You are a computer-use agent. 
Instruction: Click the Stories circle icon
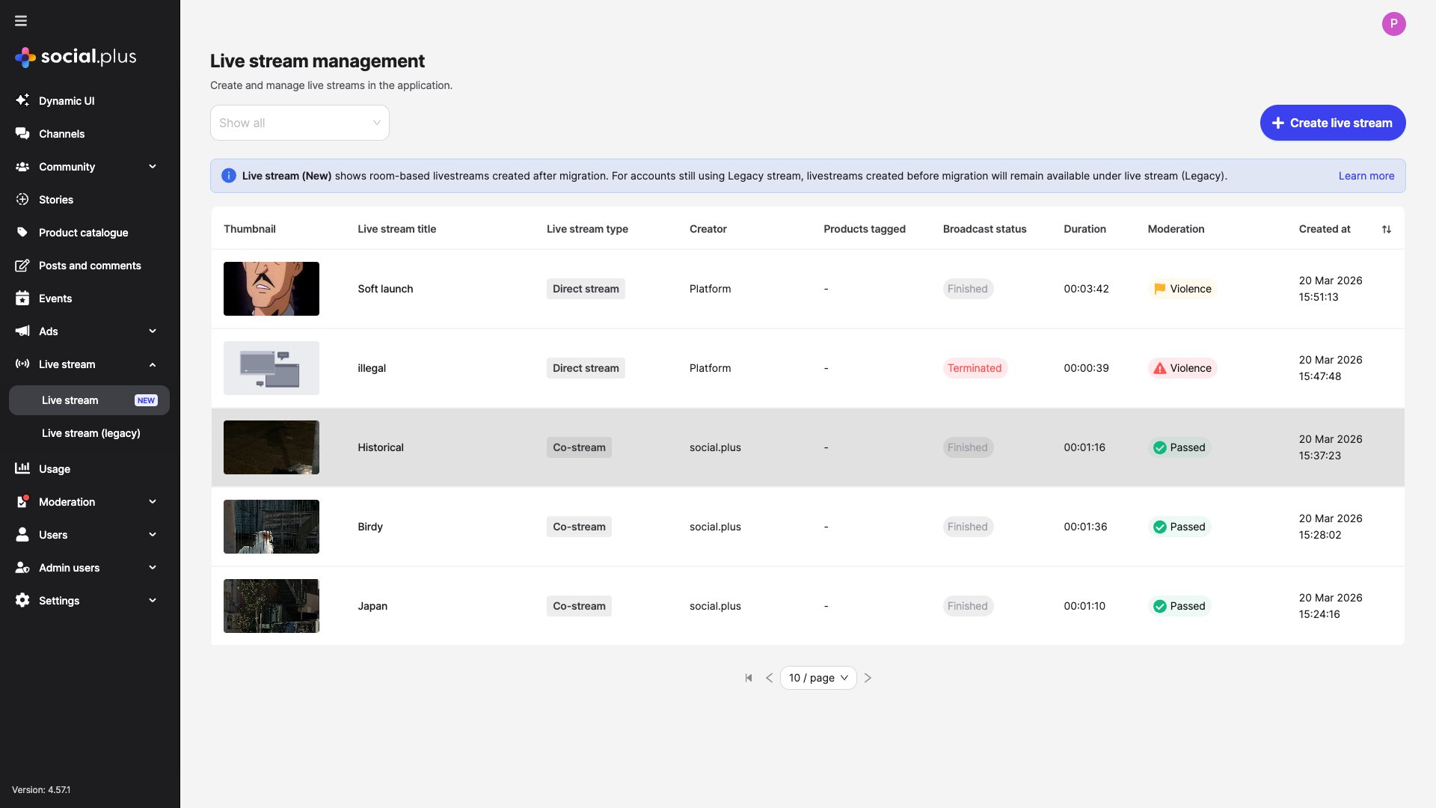(22, 199)
